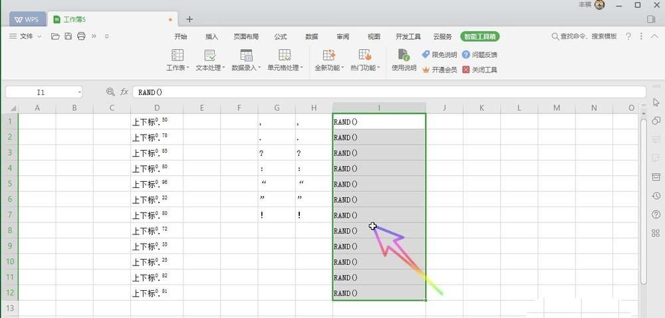Image resolution: width=665 pixels, height=318 pixels.
Task: Switch to the 页面布局 ribbon tab
Action: [246, 37]
